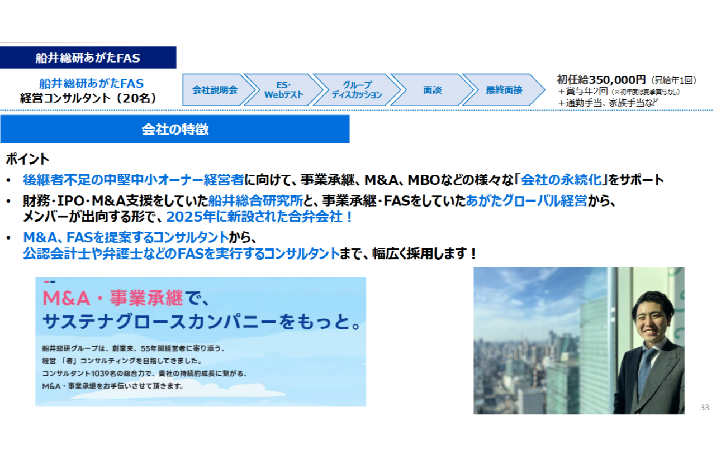Click the あがたグローバル経営 highlighted text
The width and height of the screenshot is (721, 469).
tap(526, 201)
